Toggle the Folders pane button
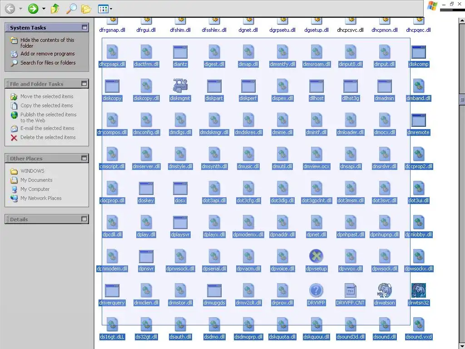Screen dimensions: 465x349 tap(86, 9)
